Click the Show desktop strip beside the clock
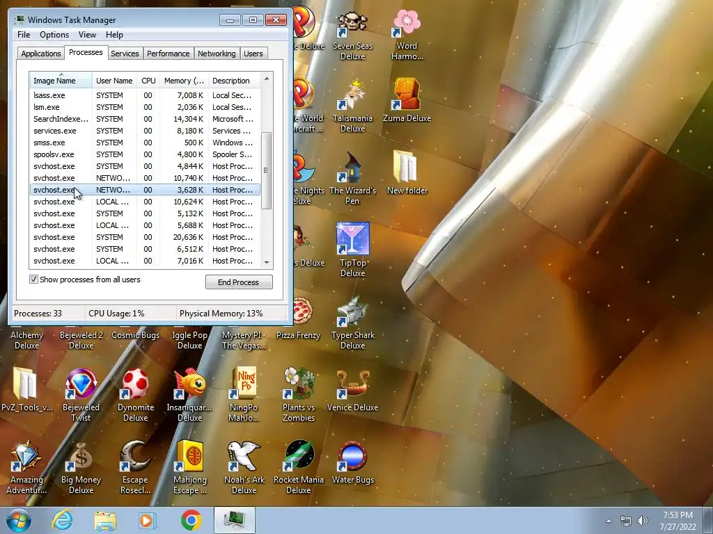Screen dimensions: 713x534 click(709, 520)
